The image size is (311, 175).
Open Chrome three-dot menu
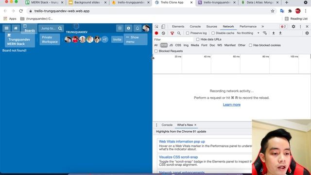(x=306, y=11)
